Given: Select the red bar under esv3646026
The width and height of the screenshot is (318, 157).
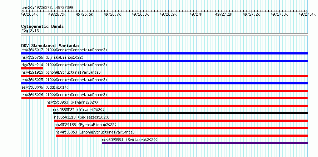Looking at the screenshot, I should [164, 98].
